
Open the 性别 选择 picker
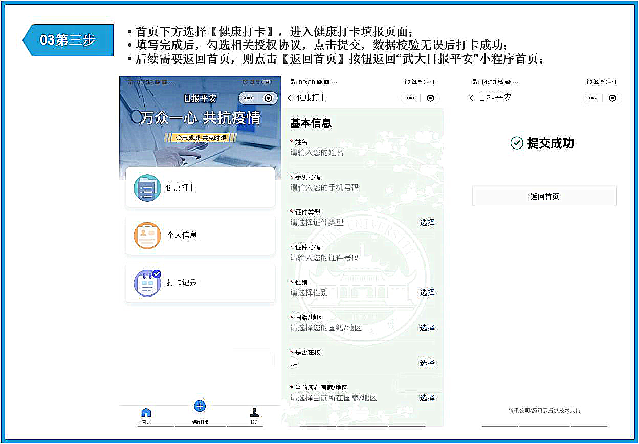tap(427, 293)
